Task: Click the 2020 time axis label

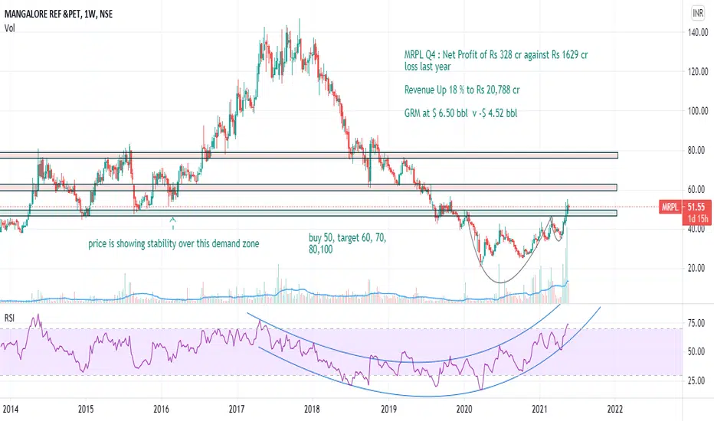Action: (x=464, y=409)
